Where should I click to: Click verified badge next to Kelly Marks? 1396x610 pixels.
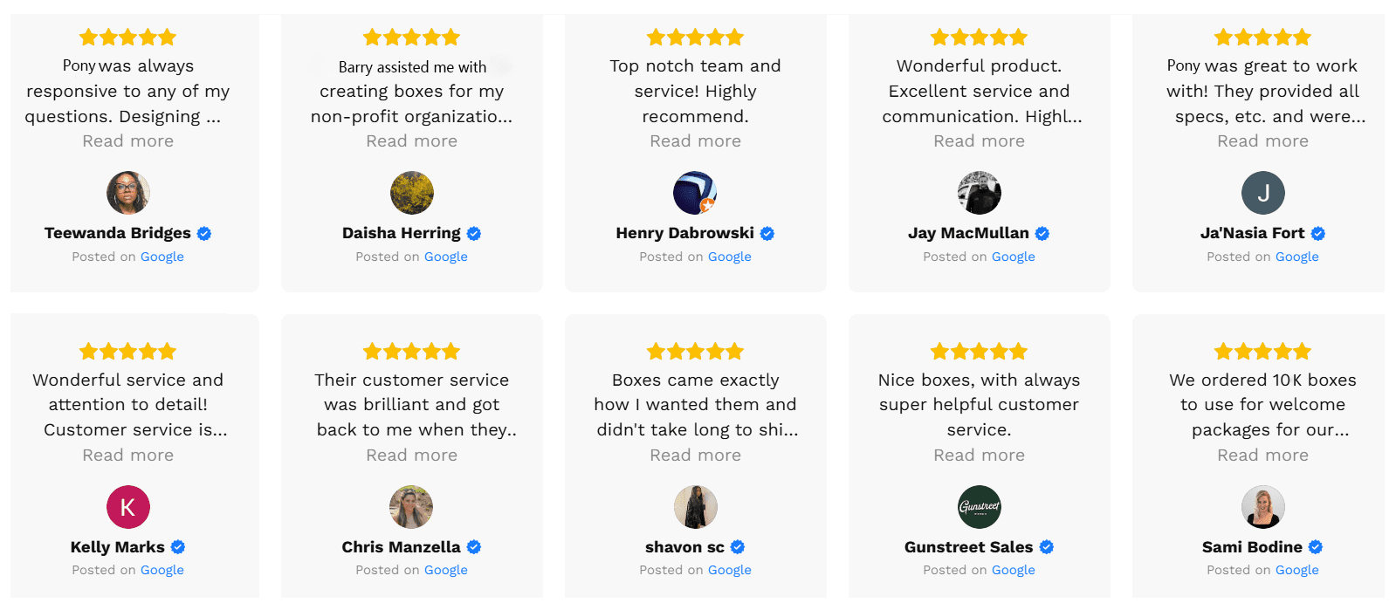(x=178, y=547)
